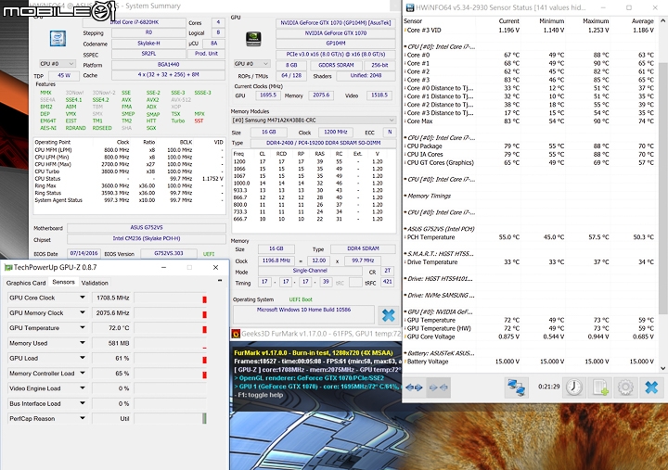Image resolution: width=668 pixels, height=470 pixels.
Task: Start logging with the log file icon
Action: click(600, 387)
